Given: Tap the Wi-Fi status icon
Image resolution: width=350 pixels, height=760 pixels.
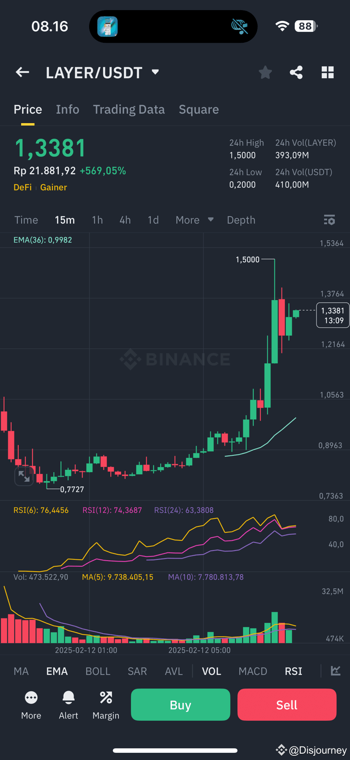Looking at the screenshot, I should [x=282, y=26].
